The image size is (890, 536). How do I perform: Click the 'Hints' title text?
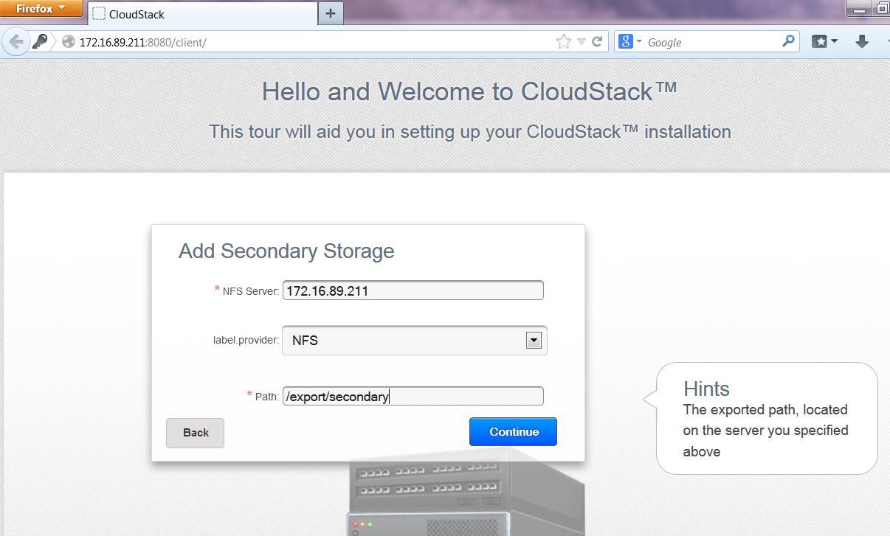(x=706, y=389)
